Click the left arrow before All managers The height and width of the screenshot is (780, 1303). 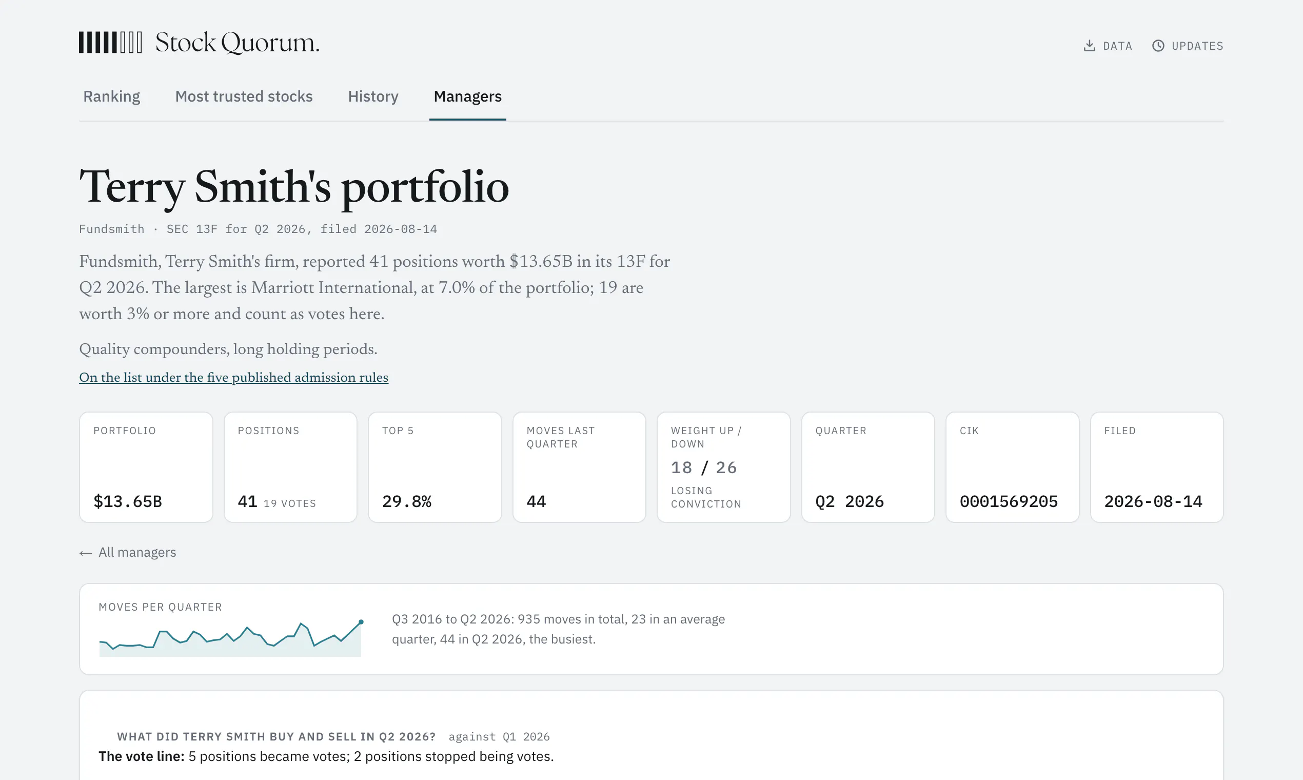pyautogui.click(x=86, y=553)
